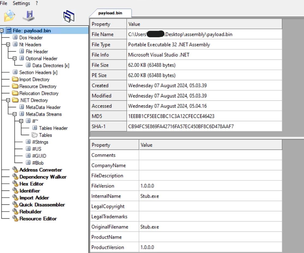Click the MD5 hash value cell
This screenshot has height=253, width=304.
tap(171, 116)
